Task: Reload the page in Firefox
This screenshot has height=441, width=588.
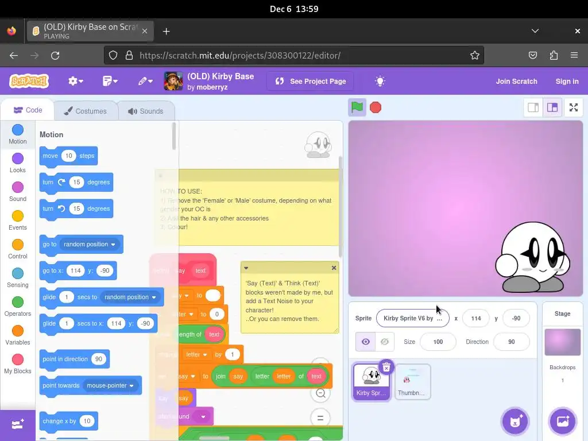Action: point(55,56)
